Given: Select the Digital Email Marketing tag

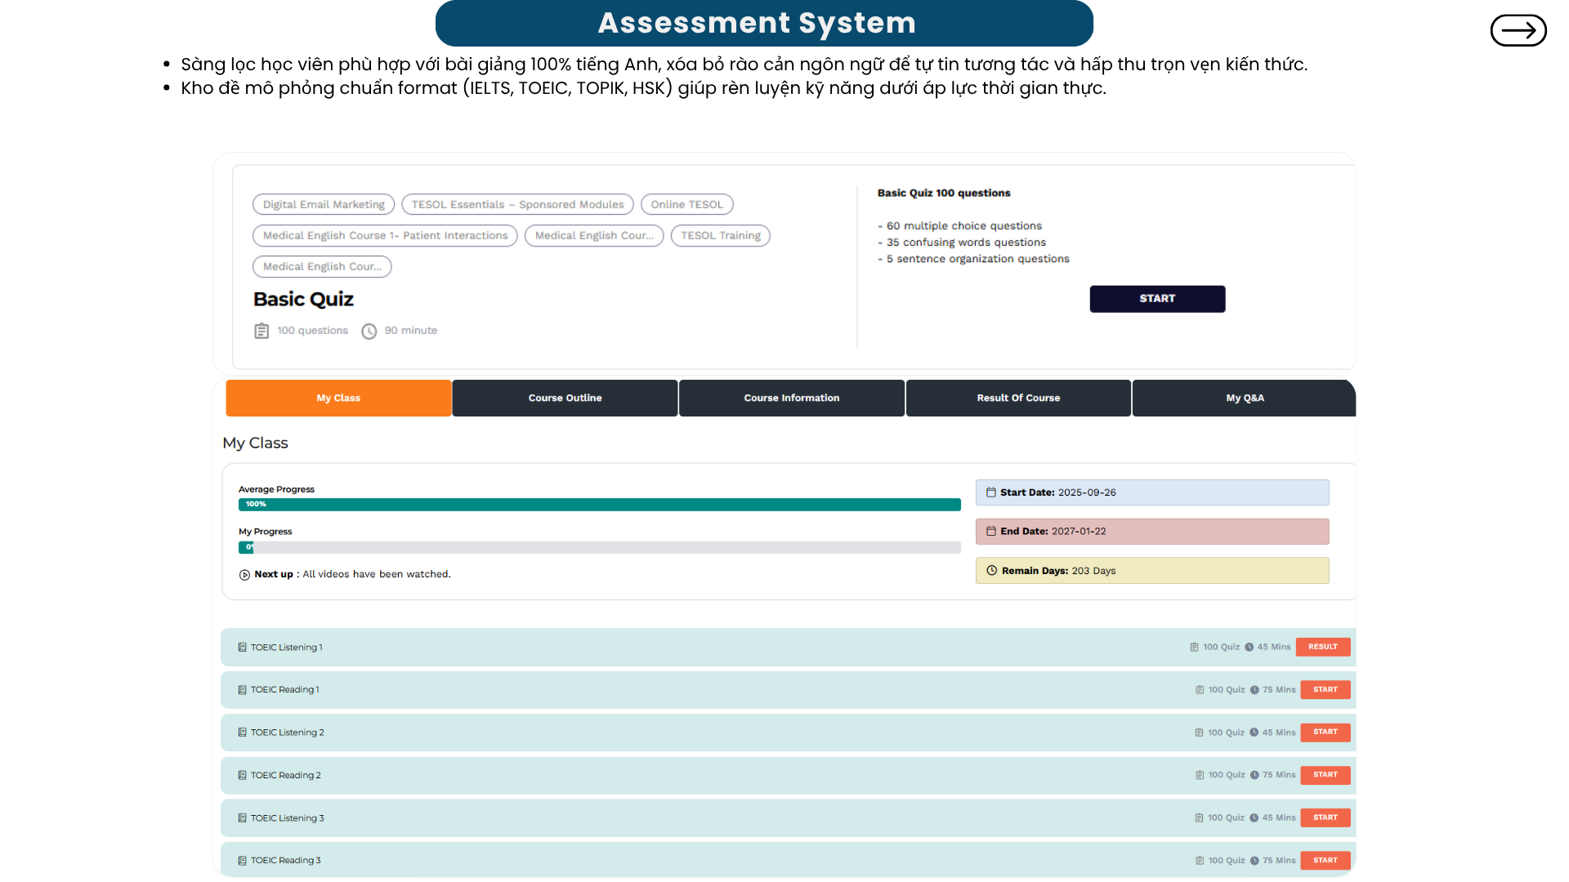Looking at the screenshot, I should 324,205.
